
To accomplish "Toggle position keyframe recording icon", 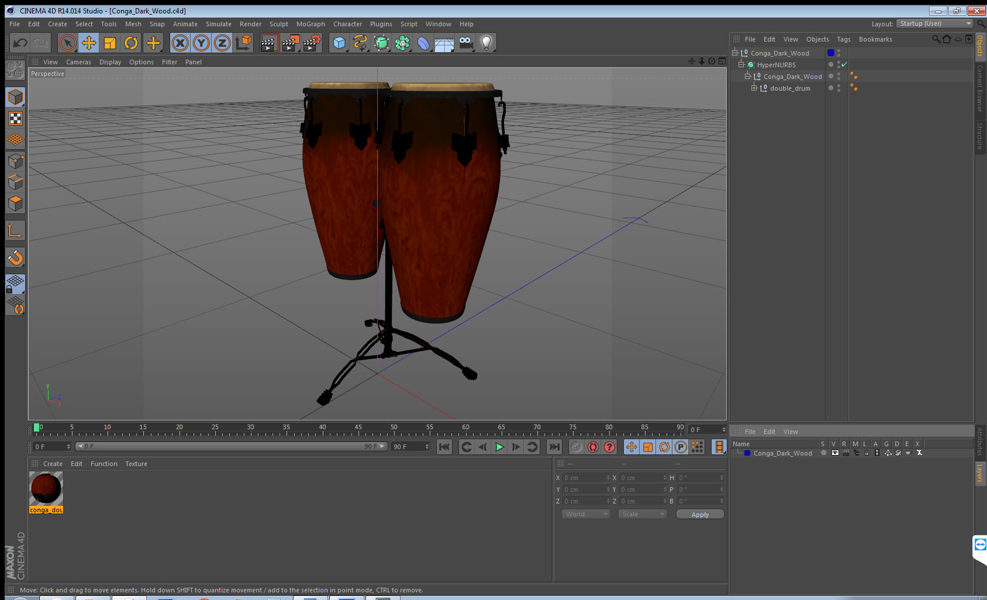I will pos(631,447).
